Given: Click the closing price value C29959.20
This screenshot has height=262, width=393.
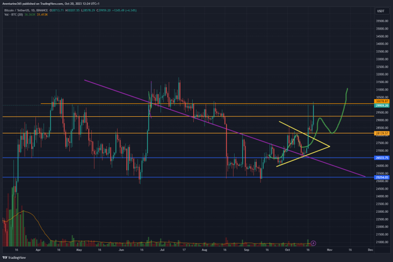Looking at the screenshot, I should (x=104, y=11).
